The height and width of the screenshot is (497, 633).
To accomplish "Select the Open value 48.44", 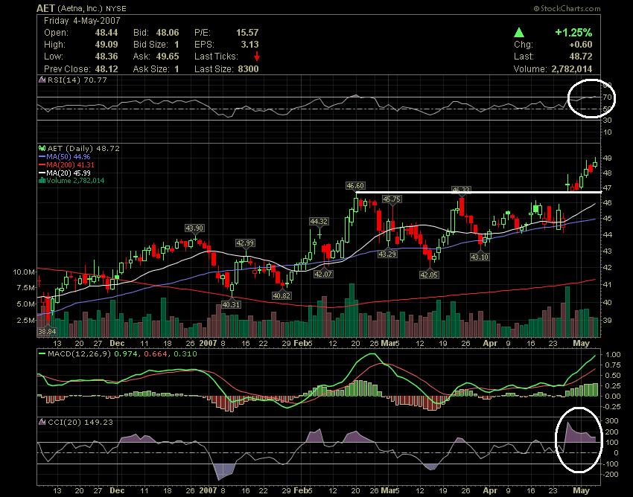I will pyautogui.click(x=106, y=33).
